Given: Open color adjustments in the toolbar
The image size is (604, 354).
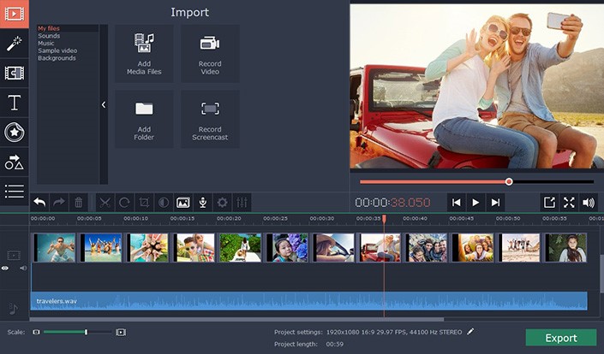Looking at the screenshot, I should pyautogui.click(x=163, y=203).
